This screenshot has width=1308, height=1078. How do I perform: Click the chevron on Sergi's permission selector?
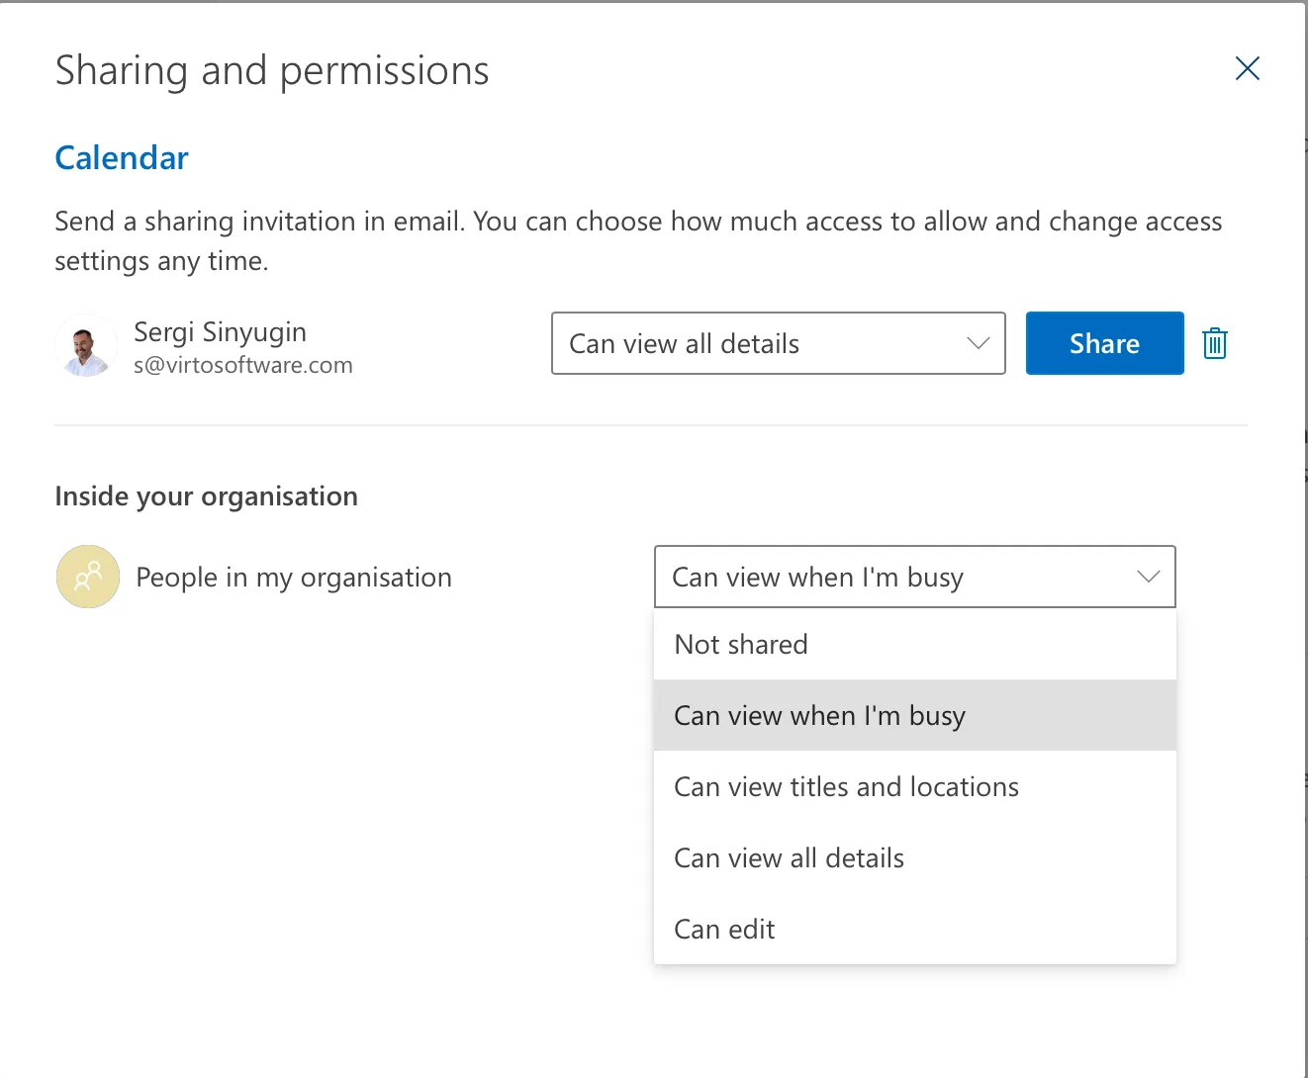point(978,343)
